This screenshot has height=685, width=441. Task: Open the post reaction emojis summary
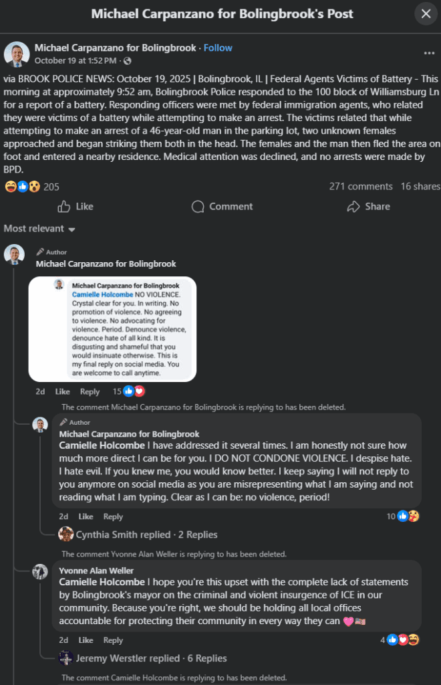pos(21,187)
